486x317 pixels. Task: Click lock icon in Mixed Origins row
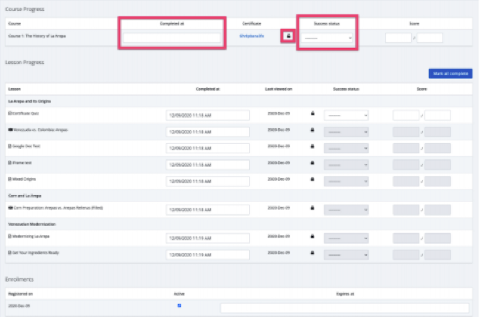pos(312,179)
